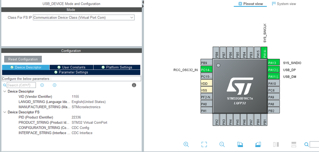Switch to Pinout view
Image resolution: width=319 pixels, height=152 pixels.
[250, 4]
